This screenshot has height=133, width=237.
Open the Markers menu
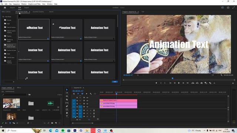pos(24,4)
